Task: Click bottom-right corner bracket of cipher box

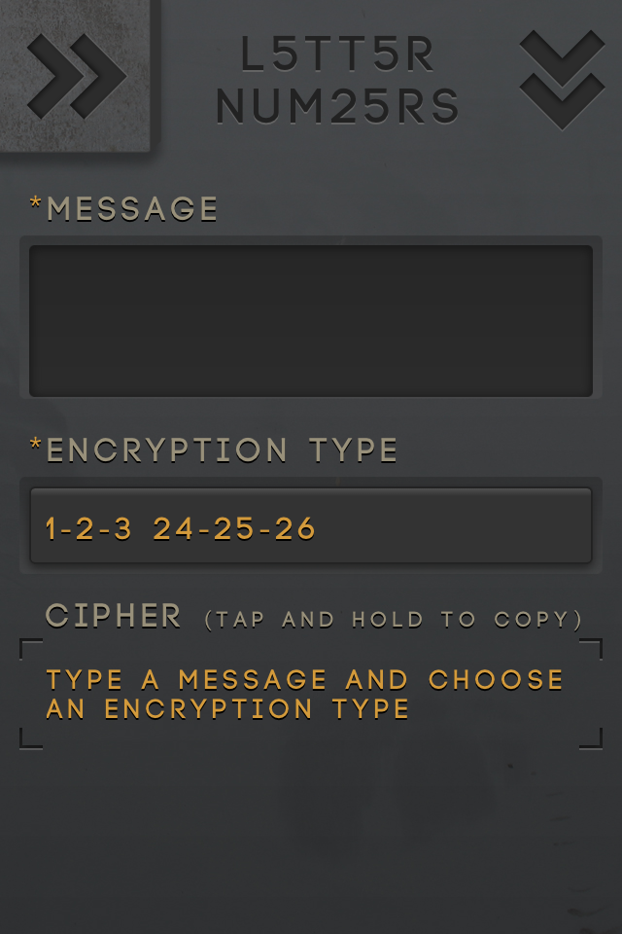Action: (591, 738)
